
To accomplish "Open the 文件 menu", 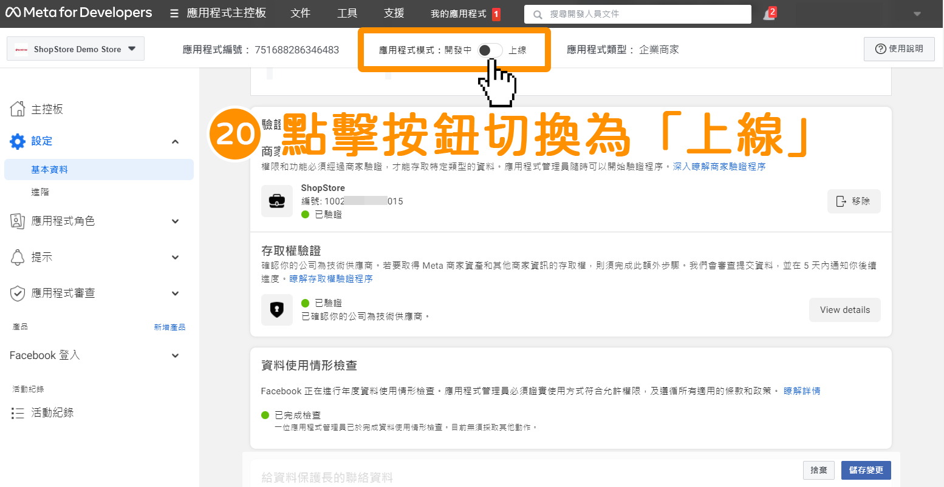I will 301,13.
